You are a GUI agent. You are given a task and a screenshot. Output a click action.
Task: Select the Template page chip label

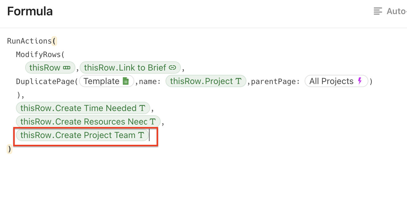(x=101, y=81)
